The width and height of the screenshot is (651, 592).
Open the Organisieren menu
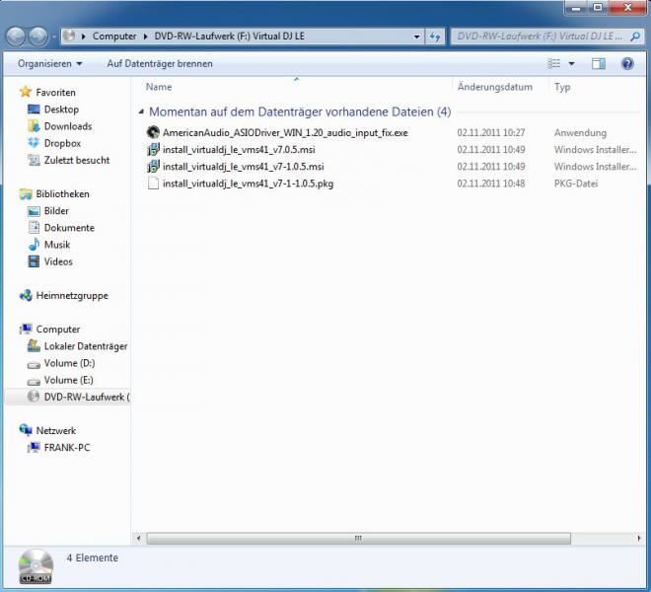pyautogui.click(x=50, y=63)
